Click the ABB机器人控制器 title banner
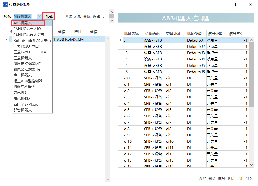The image size is (258, 186). pyautogui.click(x=186, y=18)
